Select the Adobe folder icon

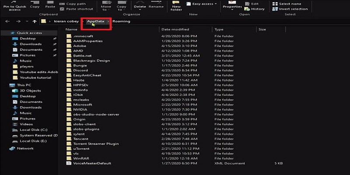pyautogui.click(x=69, y=46)
